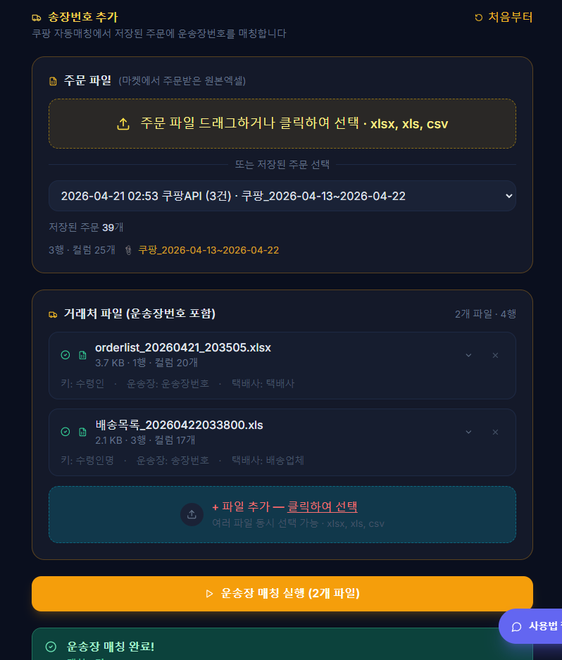Click the 운송장 매칭 실행 button
Screen dimensions: 562x660
click(282, 594)
